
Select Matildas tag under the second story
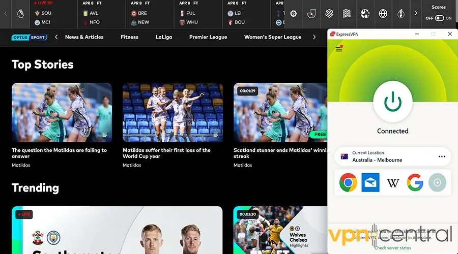[132, 165]
